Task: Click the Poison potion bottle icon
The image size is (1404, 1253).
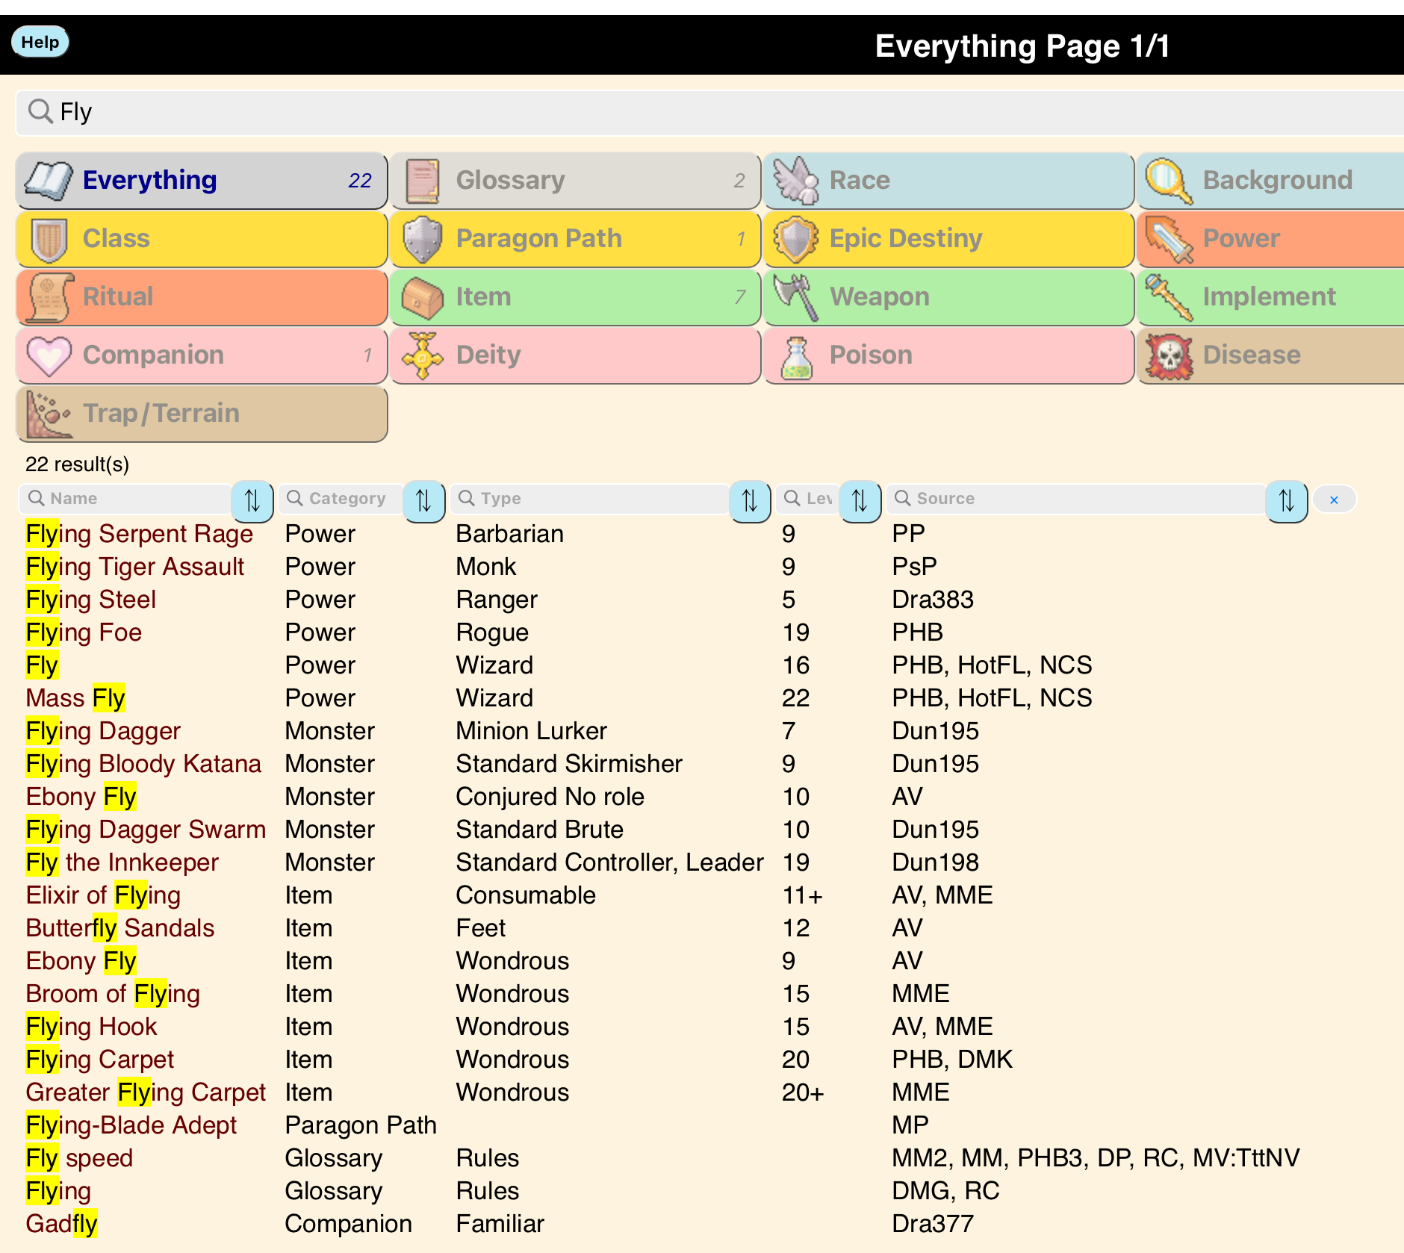Action: coord(796,355)
